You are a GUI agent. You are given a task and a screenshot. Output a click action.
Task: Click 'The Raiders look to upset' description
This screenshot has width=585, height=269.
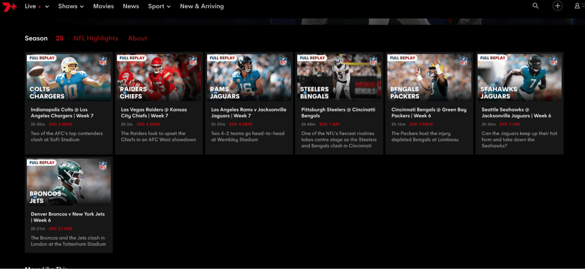pyautogui.click(x=159, y=137)
